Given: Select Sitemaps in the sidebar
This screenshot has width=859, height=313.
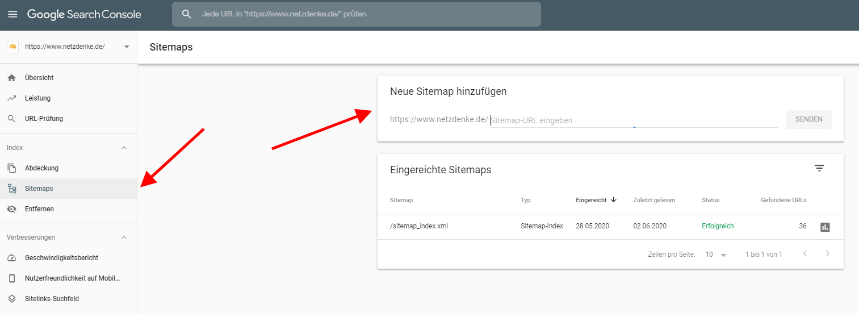Looking at the screenshot, I should pos(68,189).
